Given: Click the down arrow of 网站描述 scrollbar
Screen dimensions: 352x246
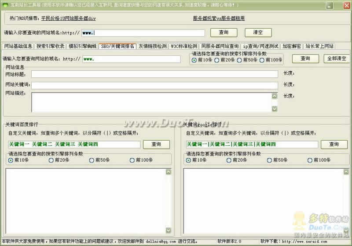Looking at the screenshot, I should 274,109.
